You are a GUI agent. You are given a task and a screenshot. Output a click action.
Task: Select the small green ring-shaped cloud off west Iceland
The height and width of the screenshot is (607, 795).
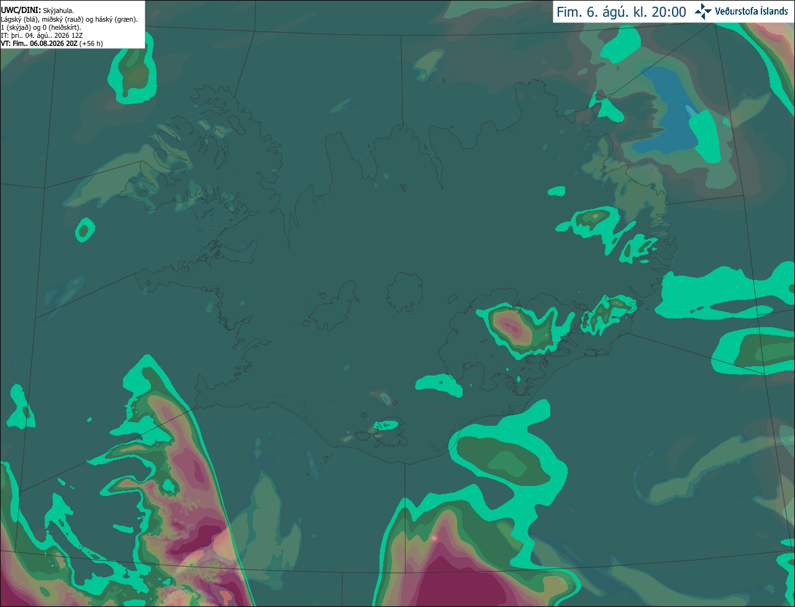pos(85,230)
